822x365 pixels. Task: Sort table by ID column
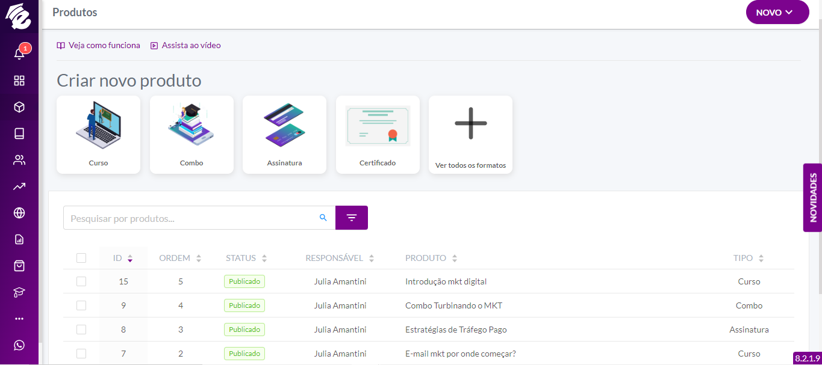pos(123,258)
